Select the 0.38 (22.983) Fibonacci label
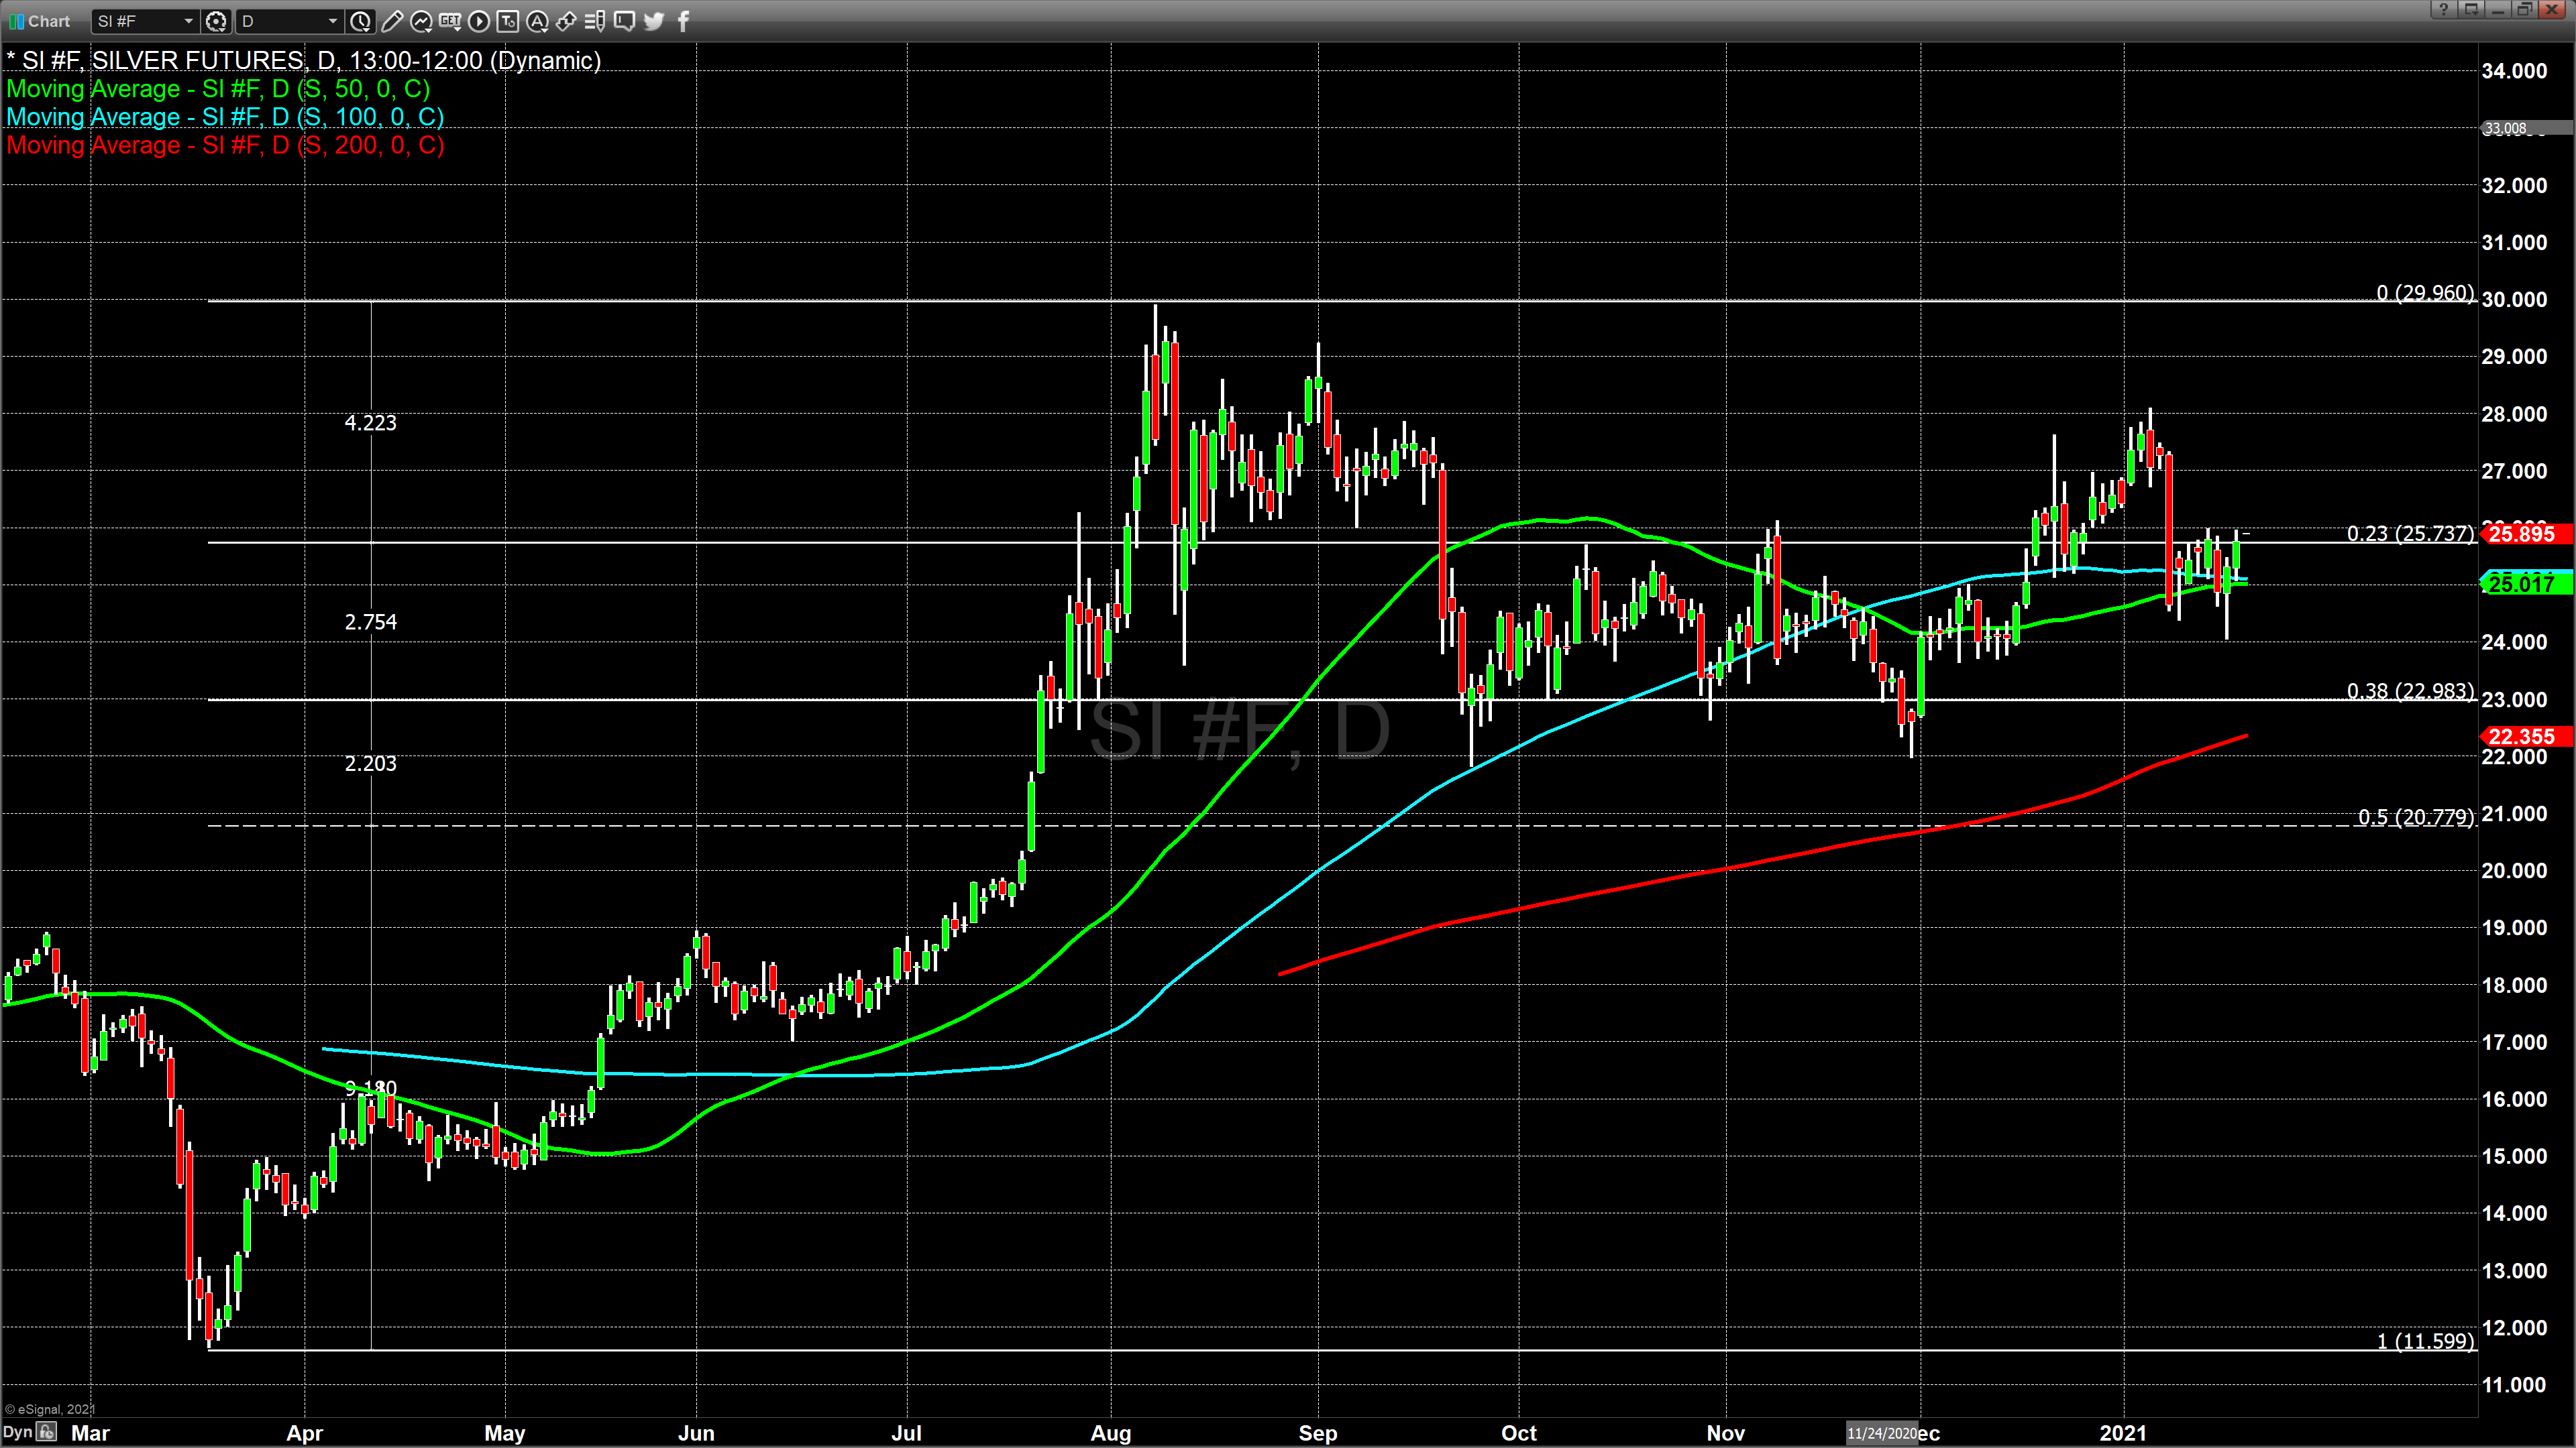2576x1448 pixels. (x=2410, y=692)
